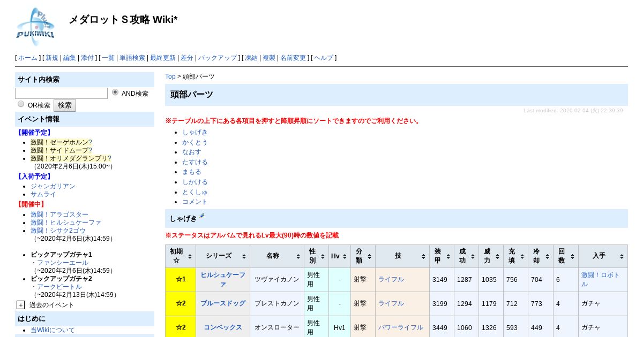Open コンベックス series link in table
Screen dimensions: 643x337
[x=223, y=327]
